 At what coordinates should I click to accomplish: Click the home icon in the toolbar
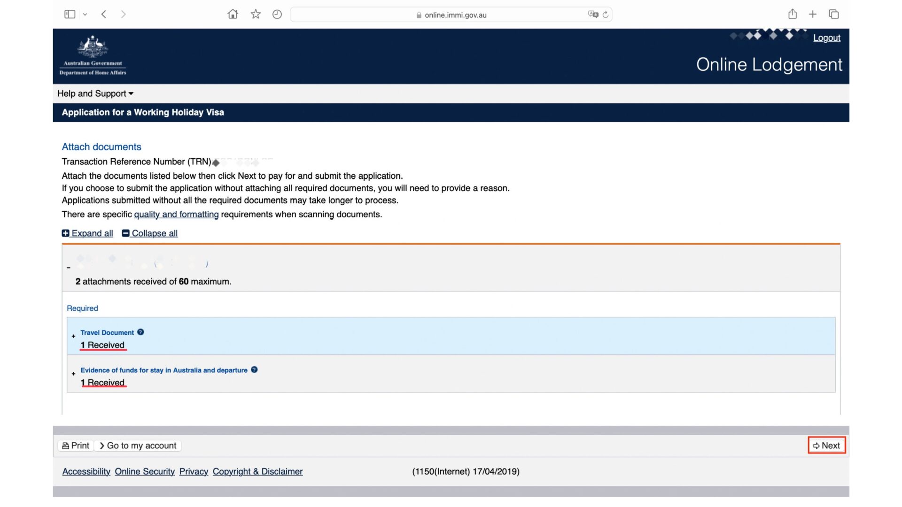click(233, 14)
